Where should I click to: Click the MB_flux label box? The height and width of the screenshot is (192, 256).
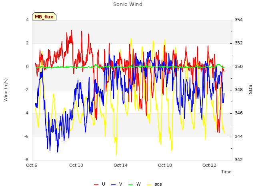44,16
